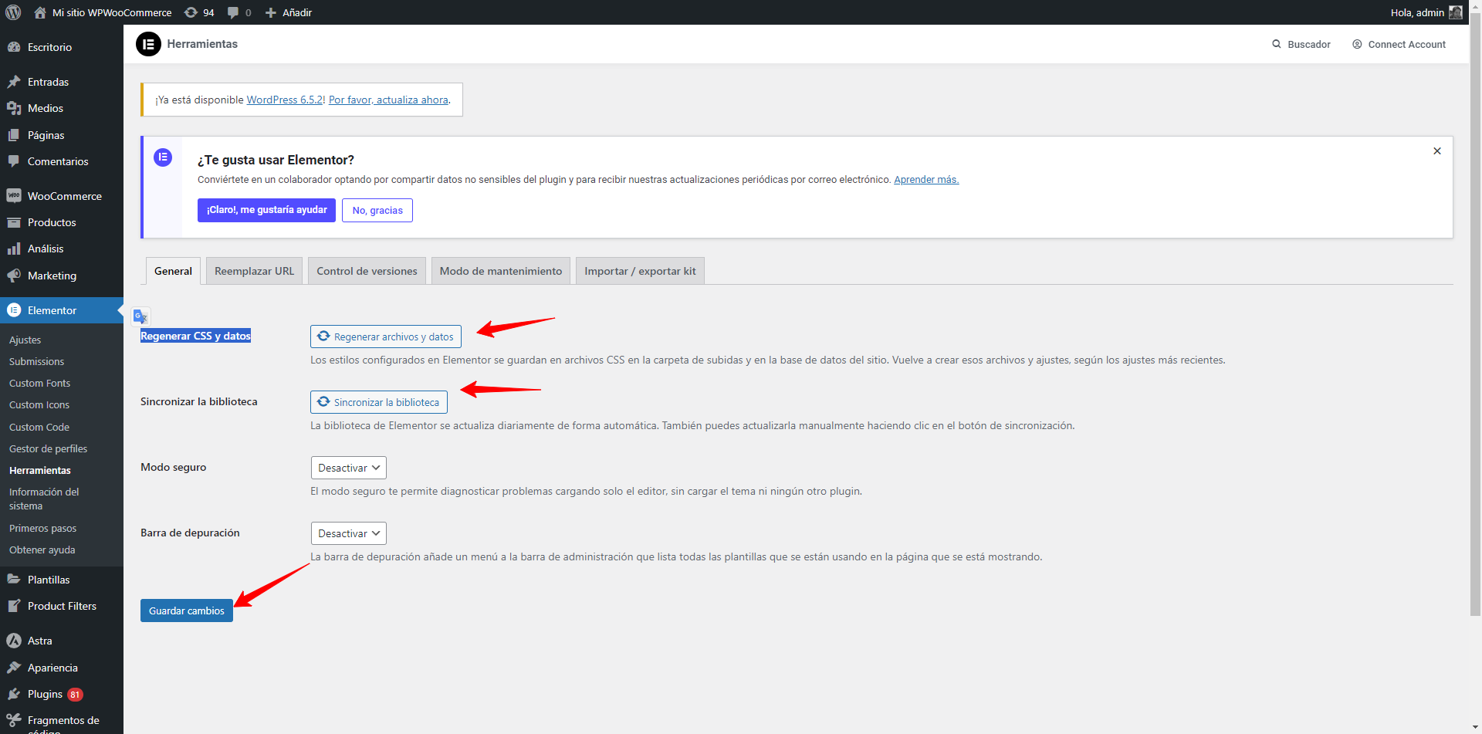Image resolution: width=1482 pixels, height=734 pixels.
Task: Click the WordPress logo icon
Action: click(13, 12)
